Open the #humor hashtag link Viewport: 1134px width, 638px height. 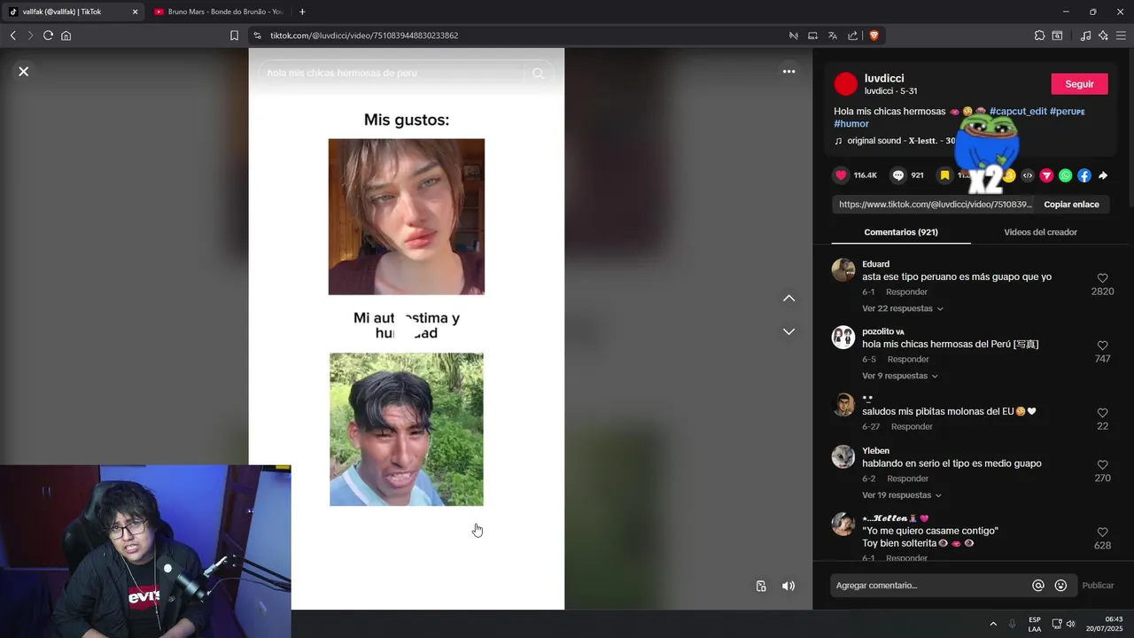pyautogui.click(x=851, y=124)
